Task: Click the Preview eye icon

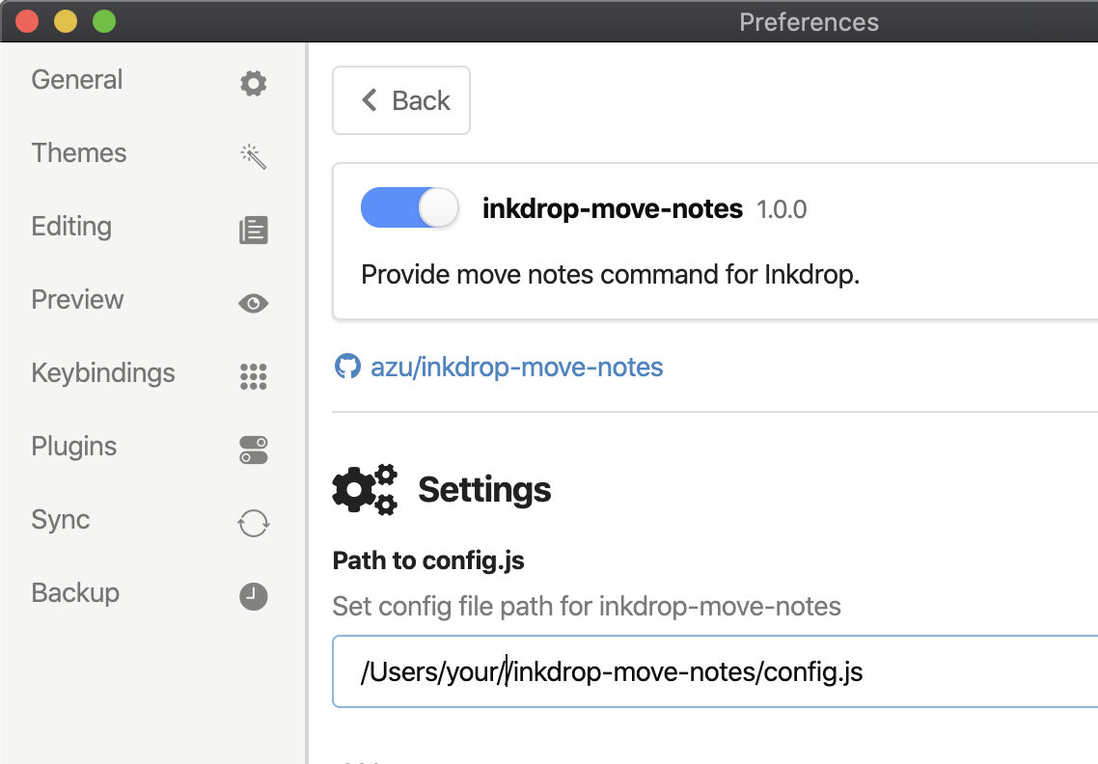Action: [253, 303]
